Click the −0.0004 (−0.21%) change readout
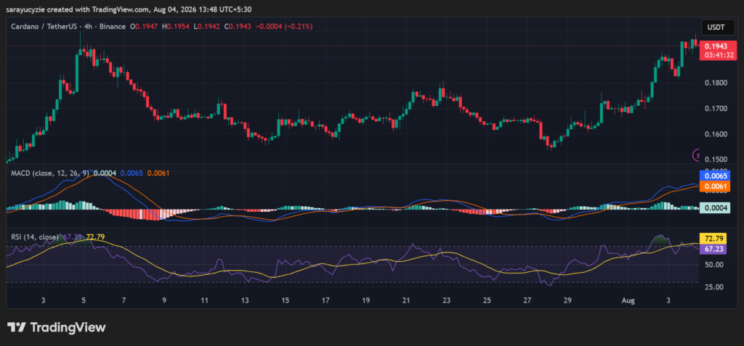This screenshot has width=744, height=346. 284,27
